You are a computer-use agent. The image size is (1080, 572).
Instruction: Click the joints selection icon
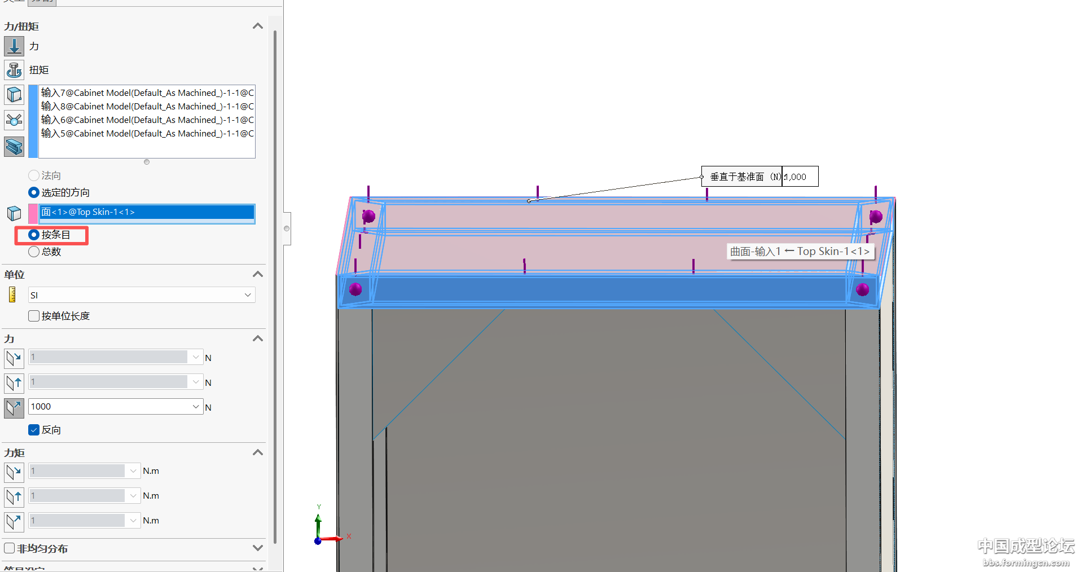coord(14,120)
